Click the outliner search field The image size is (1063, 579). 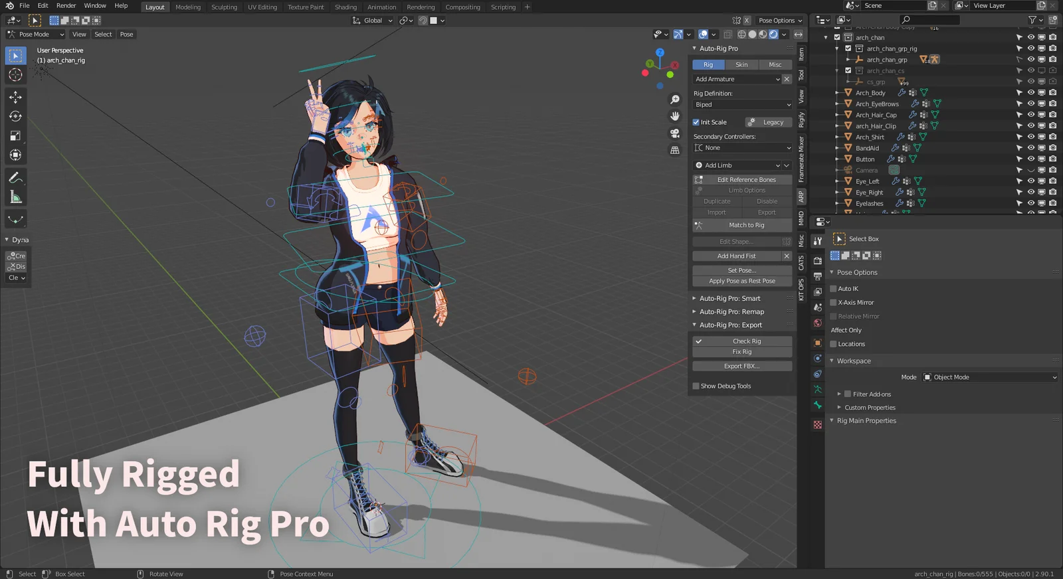click(x=929, y=20)
